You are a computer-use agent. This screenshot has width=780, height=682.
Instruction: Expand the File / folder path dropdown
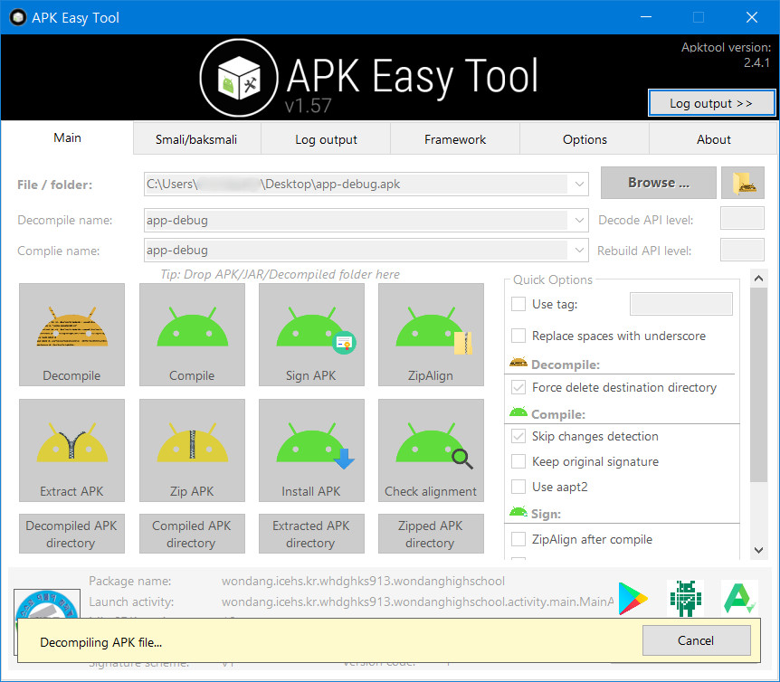tap(579, 184)
